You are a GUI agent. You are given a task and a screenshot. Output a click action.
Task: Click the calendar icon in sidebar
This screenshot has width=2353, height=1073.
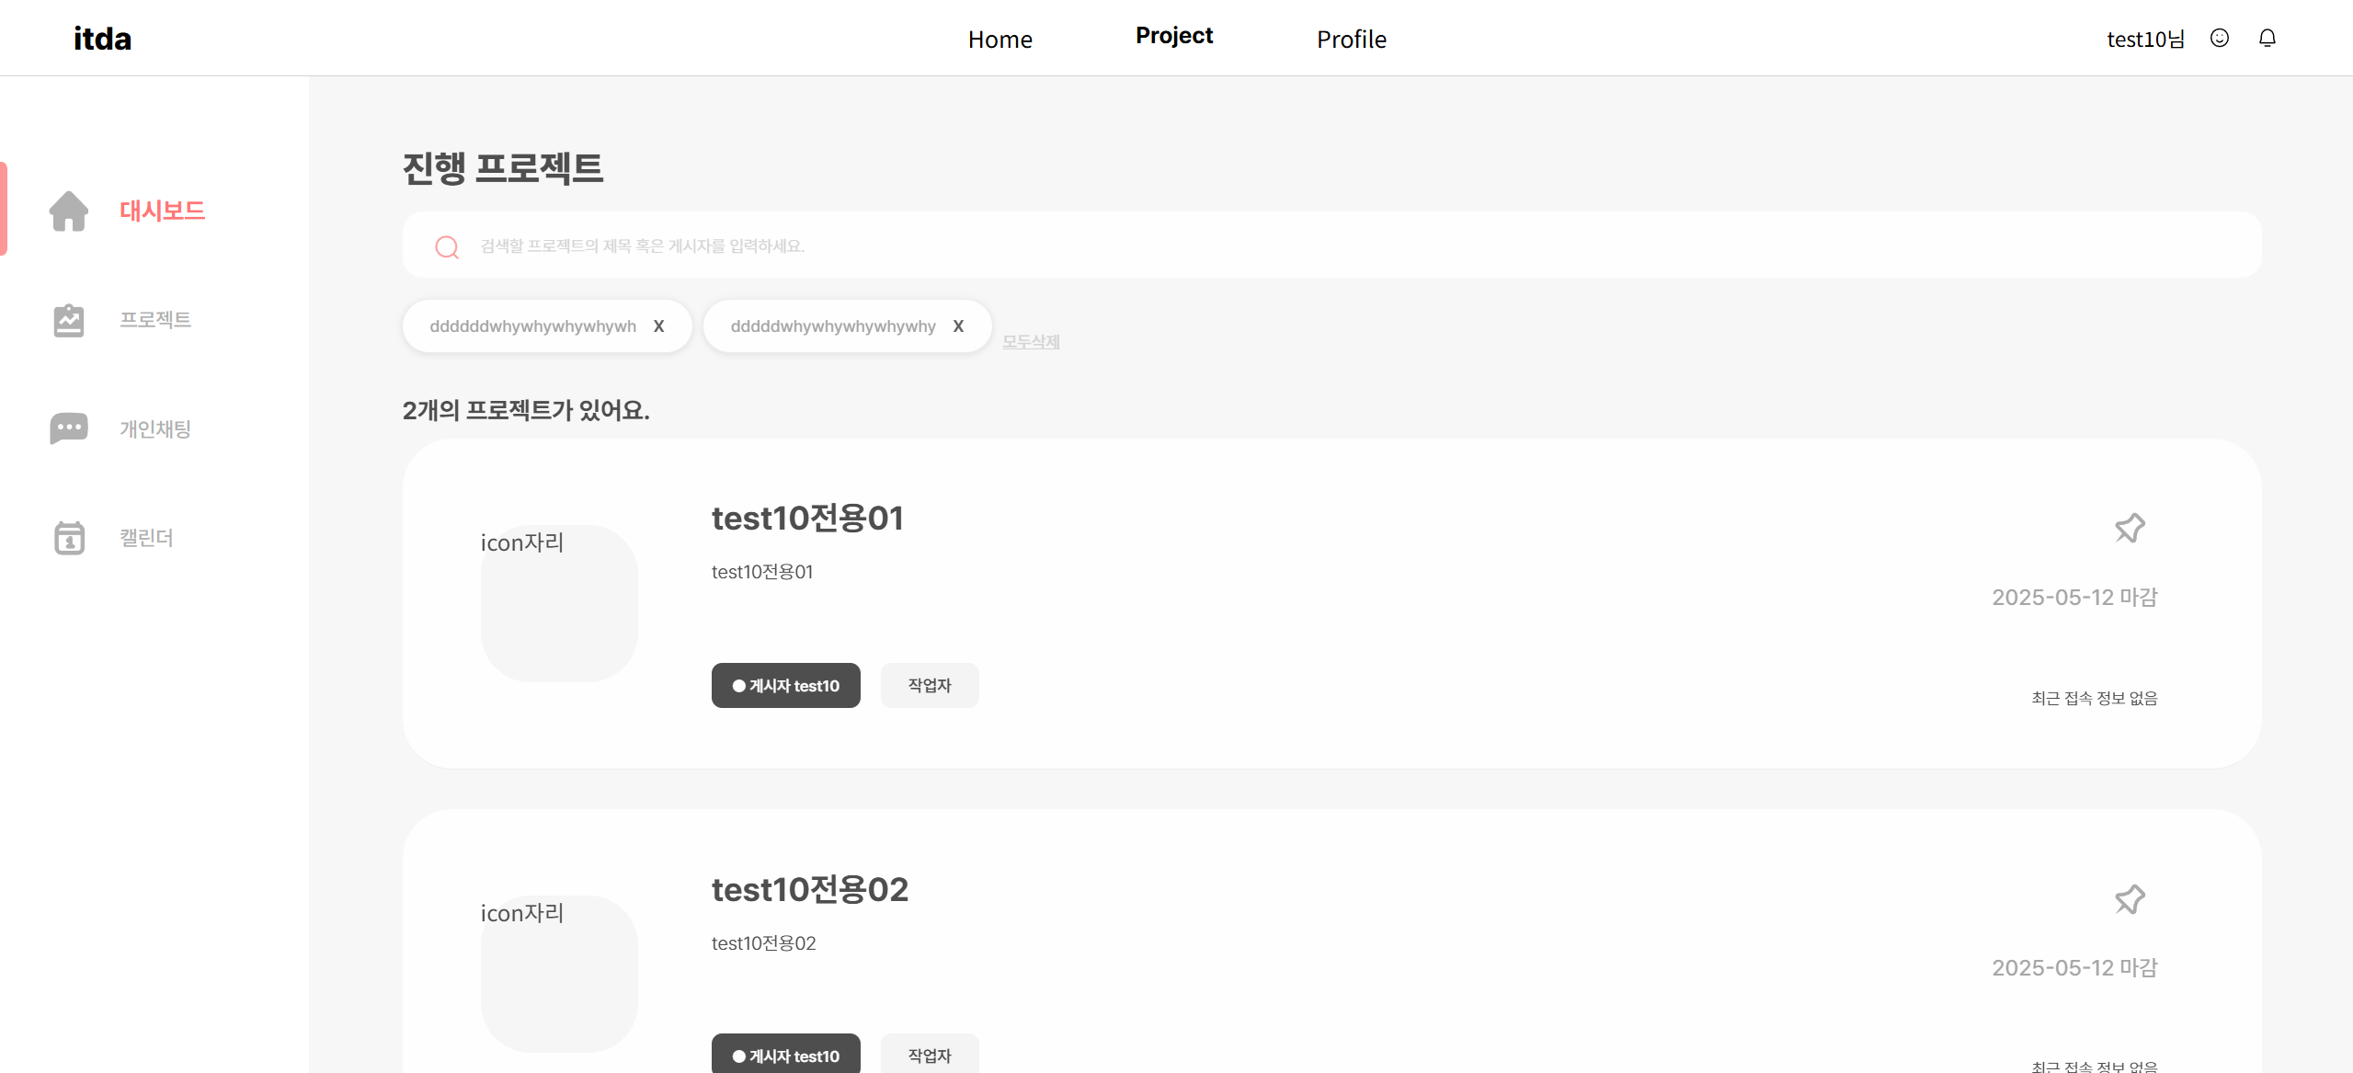pyautogui.click(x=69, y=538)
